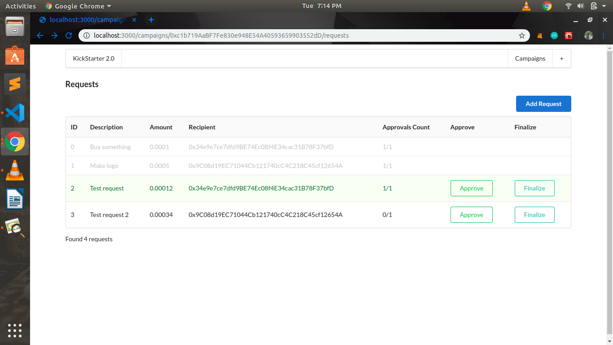The height and width of the screenshot is (345, 613).
Task: Click 'Test request' description in row 2
Action: [x=107, y=188]
